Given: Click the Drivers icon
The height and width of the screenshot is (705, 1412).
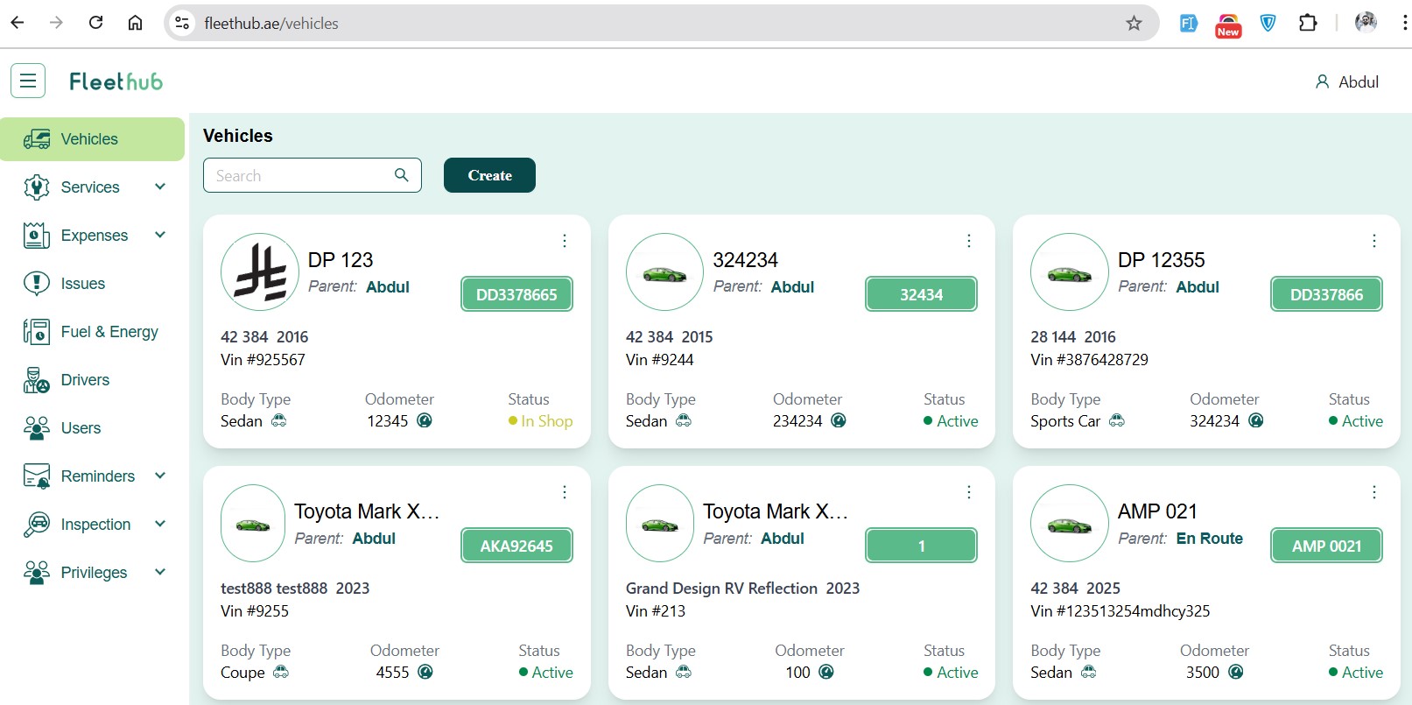Looking at the screenshot, I should 37,380.
